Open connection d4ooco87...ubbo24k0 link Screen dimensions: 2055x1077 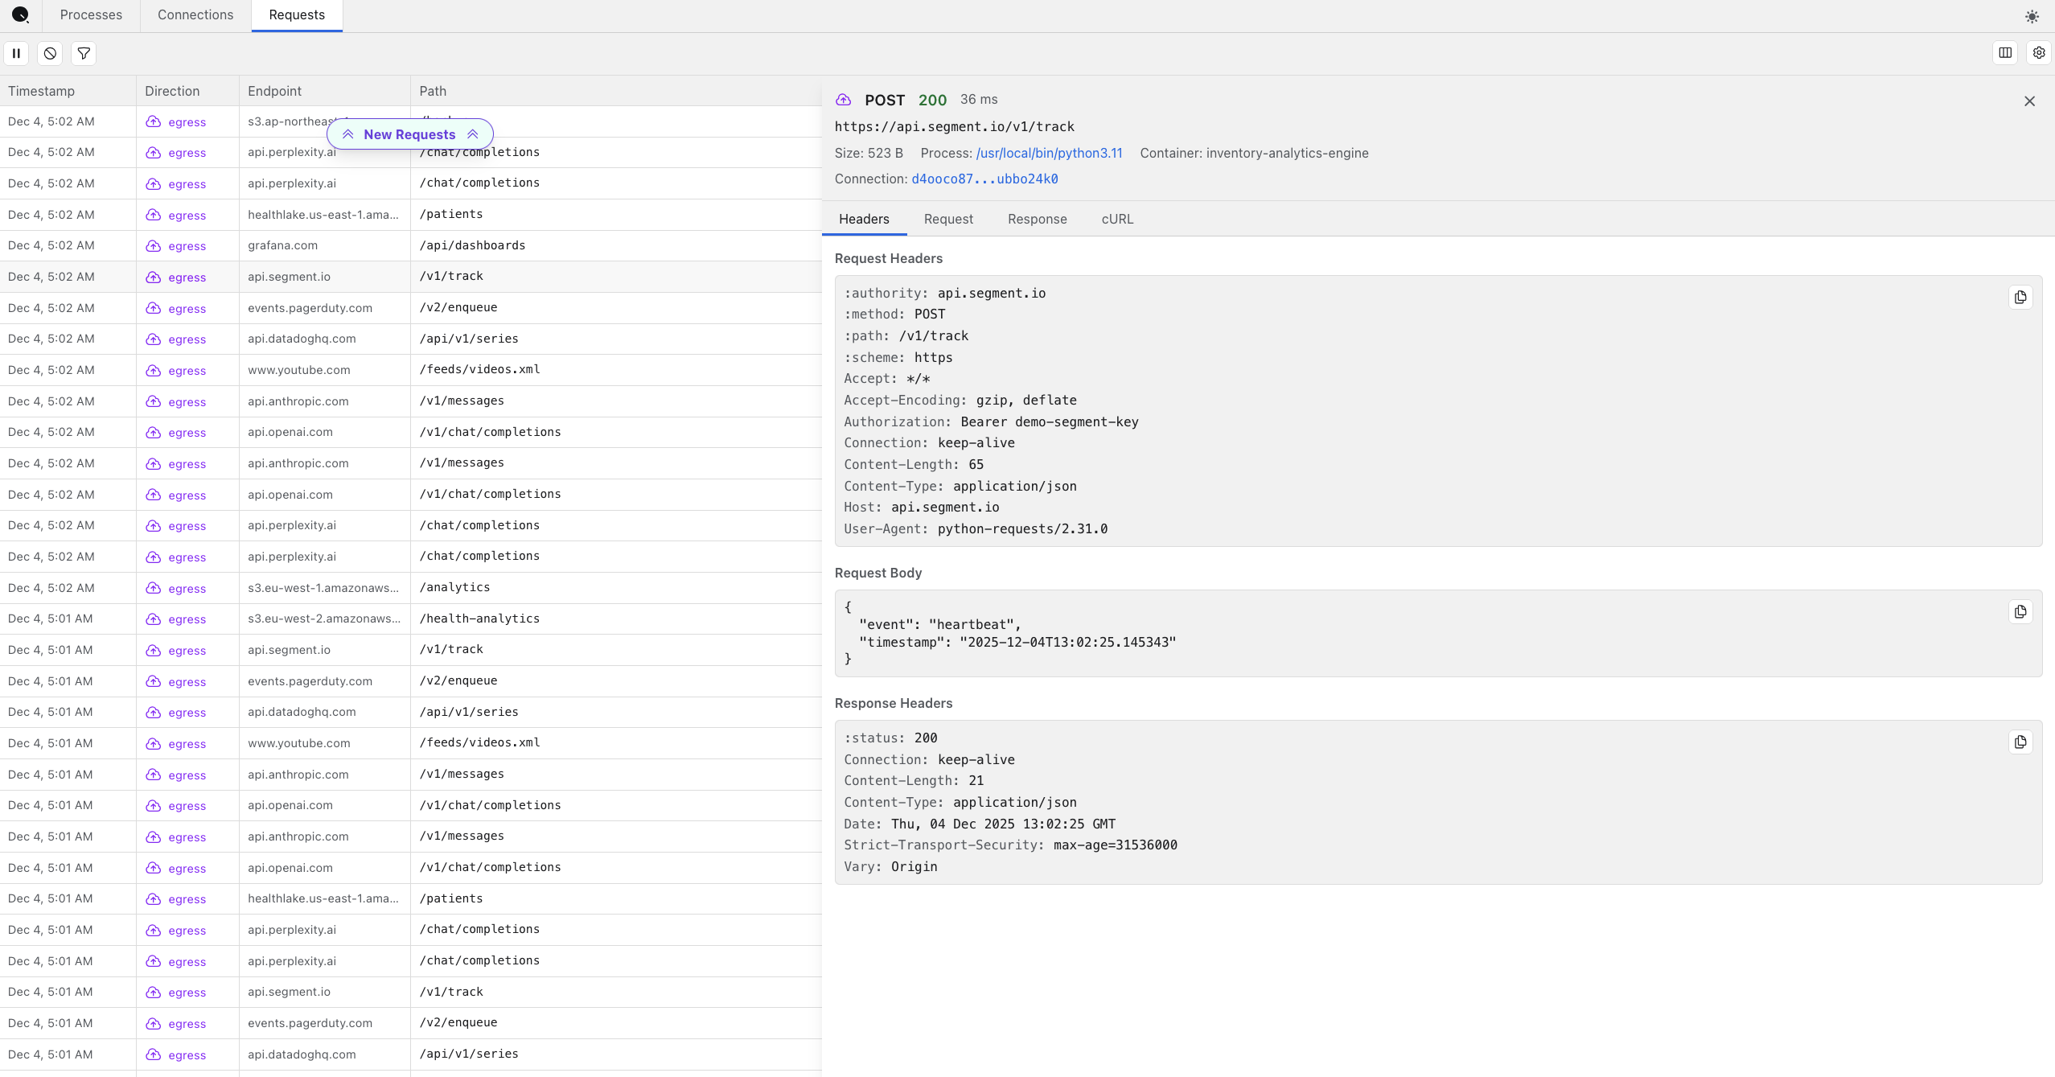pyautogui.click(x=984, y=179)
